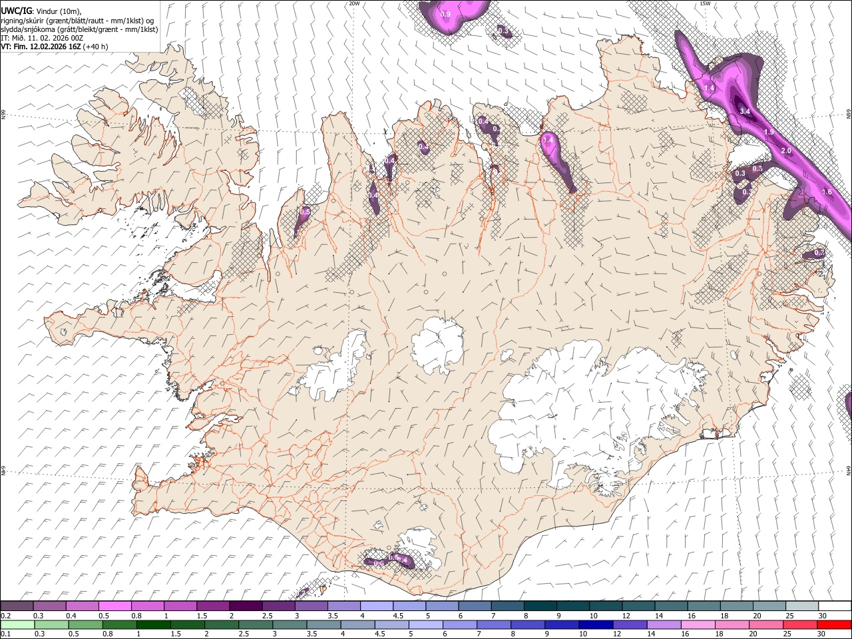Pick the bright red 30 swatch in lower legend row
The height and width of the screenshot is (639, 852).
coord(834,624)
